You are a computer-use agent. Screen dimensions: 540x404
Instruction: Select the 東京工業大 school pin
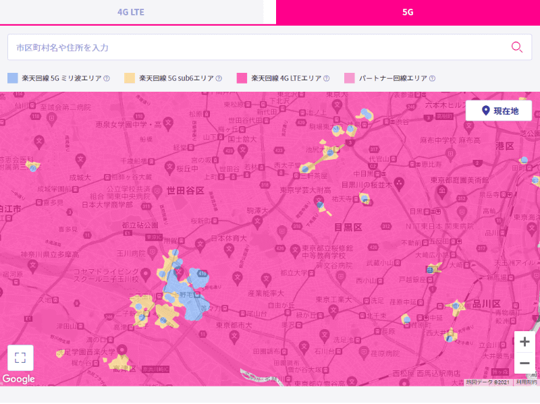coord(333,311)
